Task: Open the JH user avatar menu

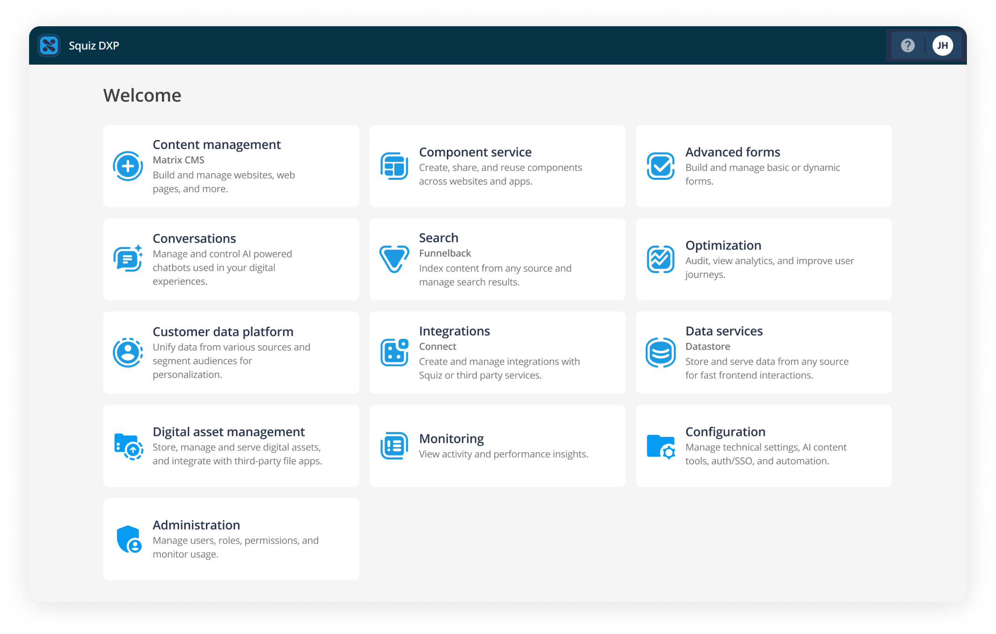Action: (943, 45)
